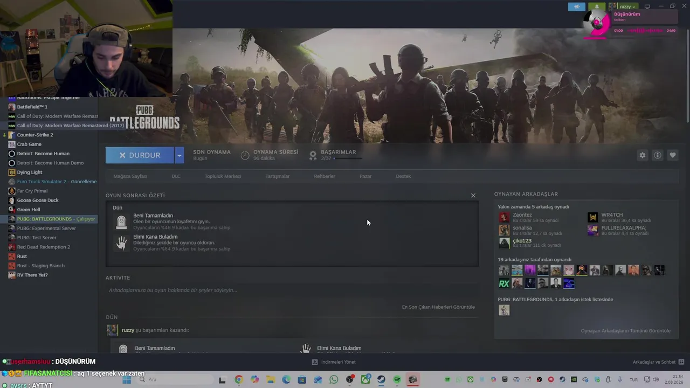Select RV There Yet? in library
Screen dimensions: 690x388
click(x=32, y=275)
